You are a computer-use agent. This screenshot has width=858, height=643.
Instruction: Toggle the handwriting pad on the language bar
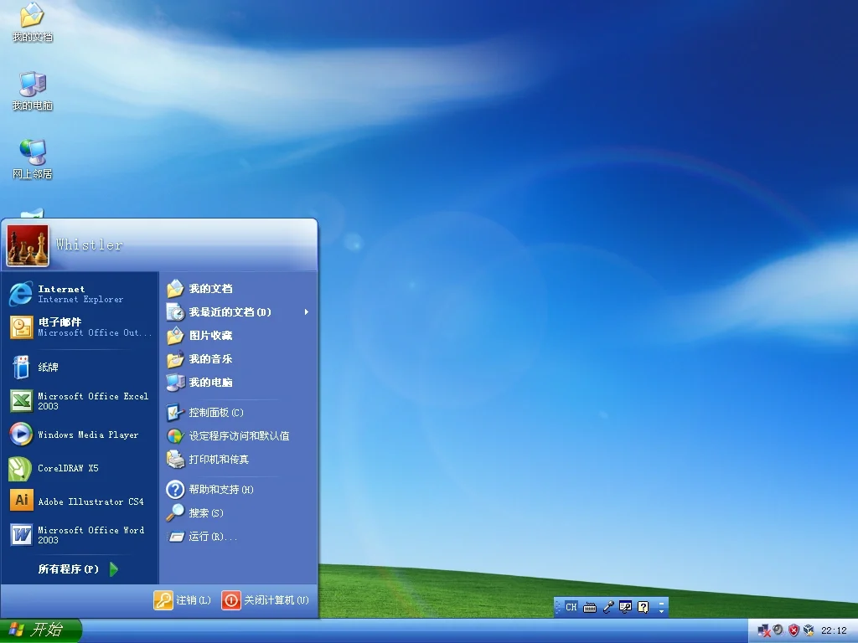(625, 607)
